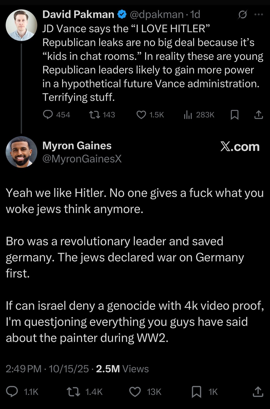
Task: Click the X.com logo
Action: coord(240,147)
